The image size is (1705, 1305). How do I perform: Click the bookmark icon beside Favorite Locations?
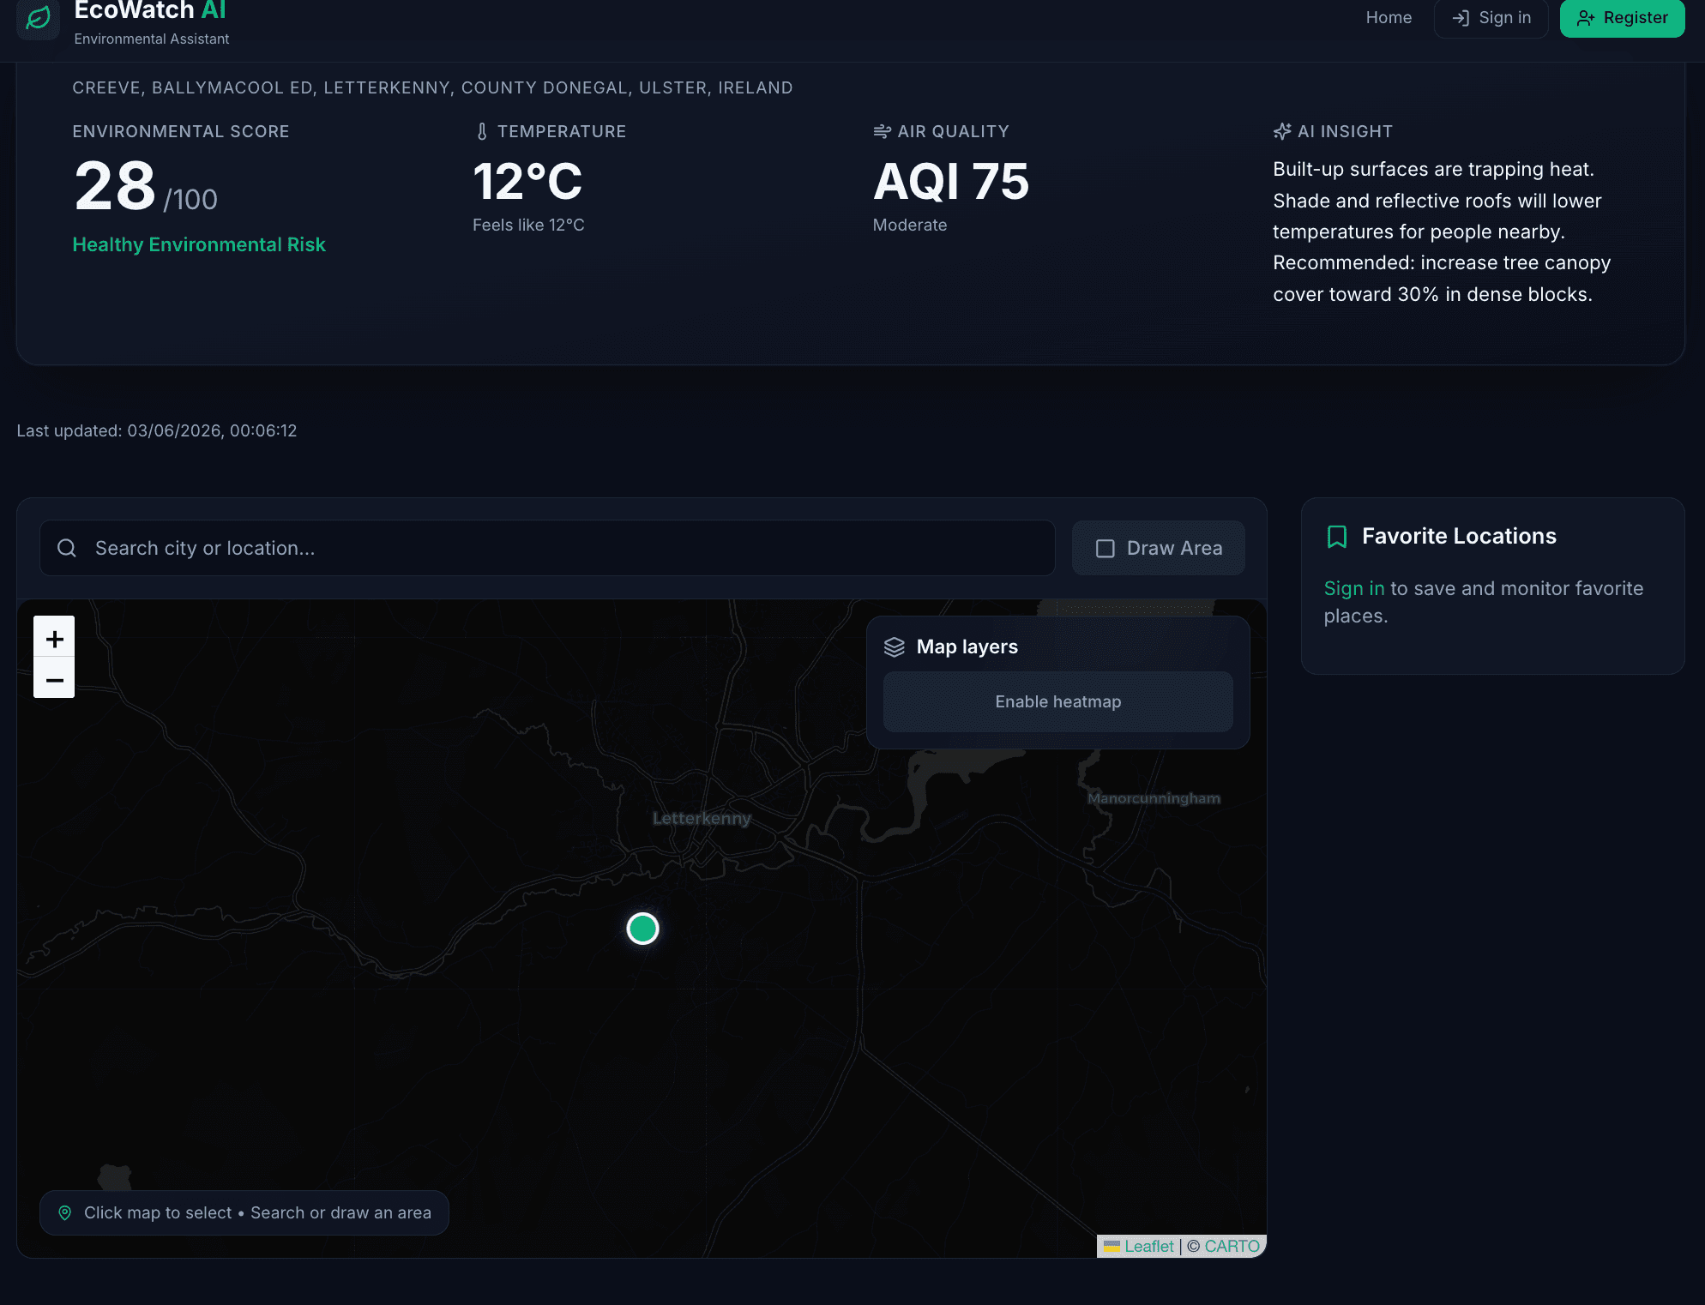click(x=1337, y=537)
